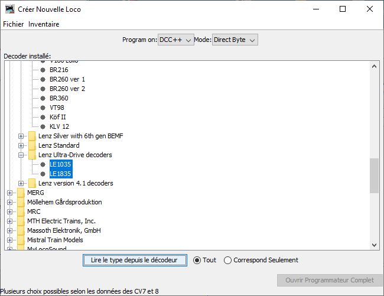Click the bullet icon beside BR260 ver 1
Image resolution: width=384 pixels, height=296 pixels.
click(43, 79)
